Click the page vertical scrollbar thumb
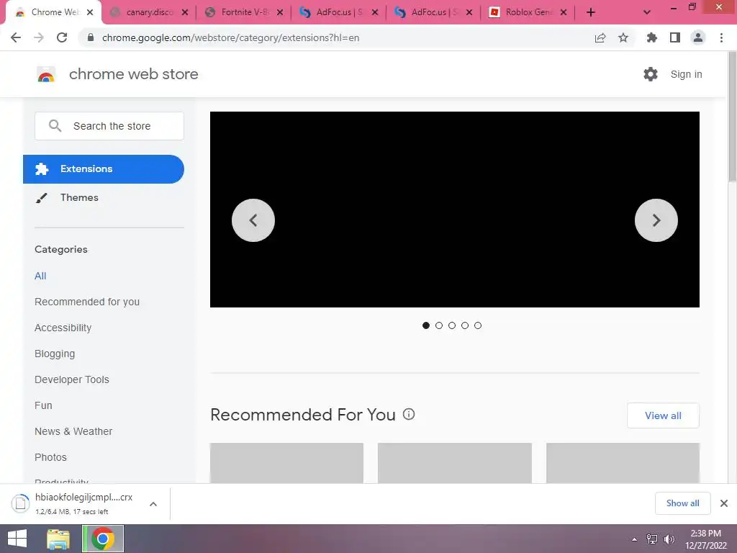Screen dimensions: 737x553 732,117
